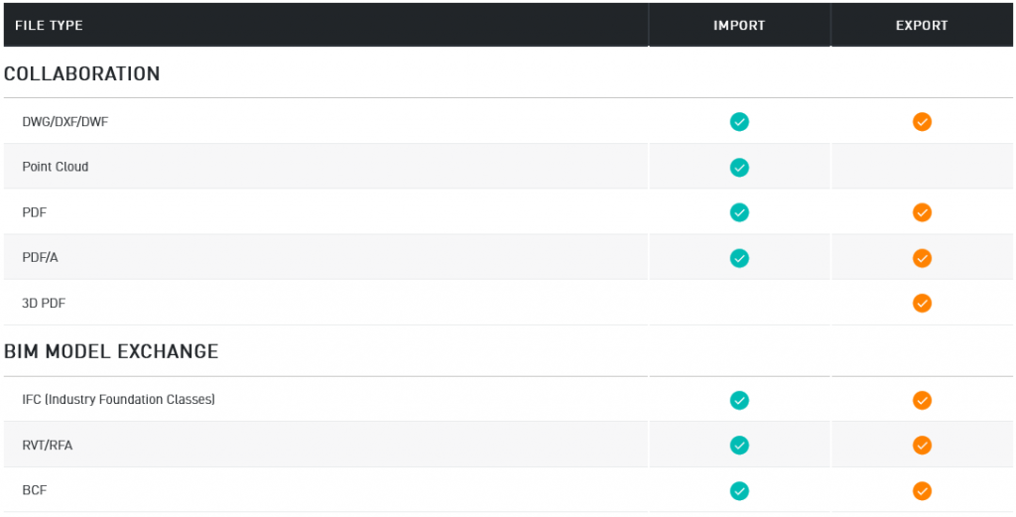The image size is (1016, 517).
Task: Click the PDF/A import checkmark icon
Action: click(739, 258)
